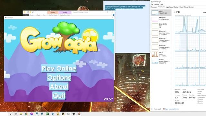Viewport: 206px width, 116px height.
Task: Click File tab in File Explorer
Action: pyautogui.click(x=26, y=15)
